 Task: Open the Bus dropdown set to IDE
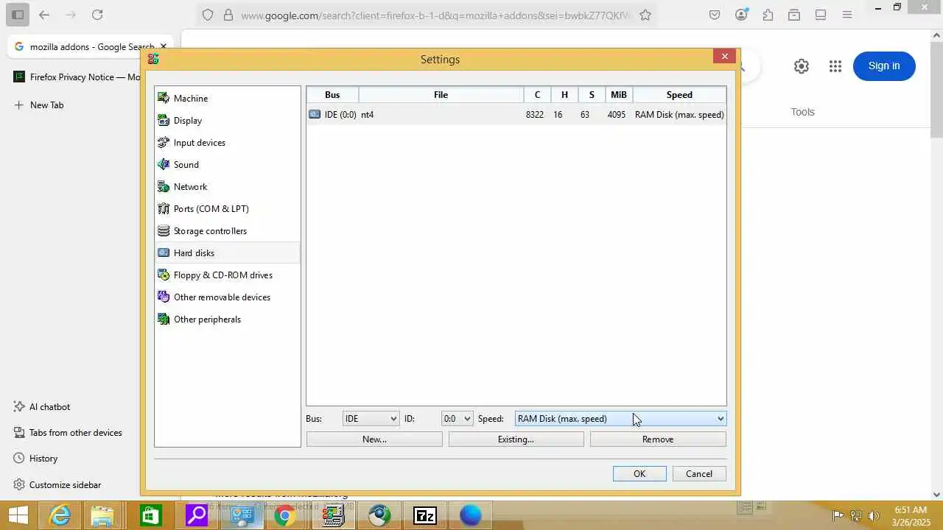click(371, 418)
